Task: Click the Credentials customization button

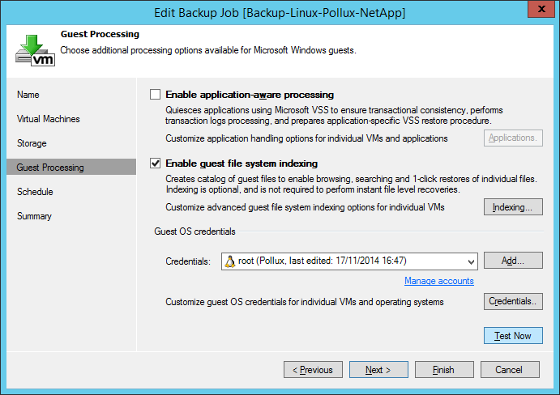Action: [x=513, y=302]
